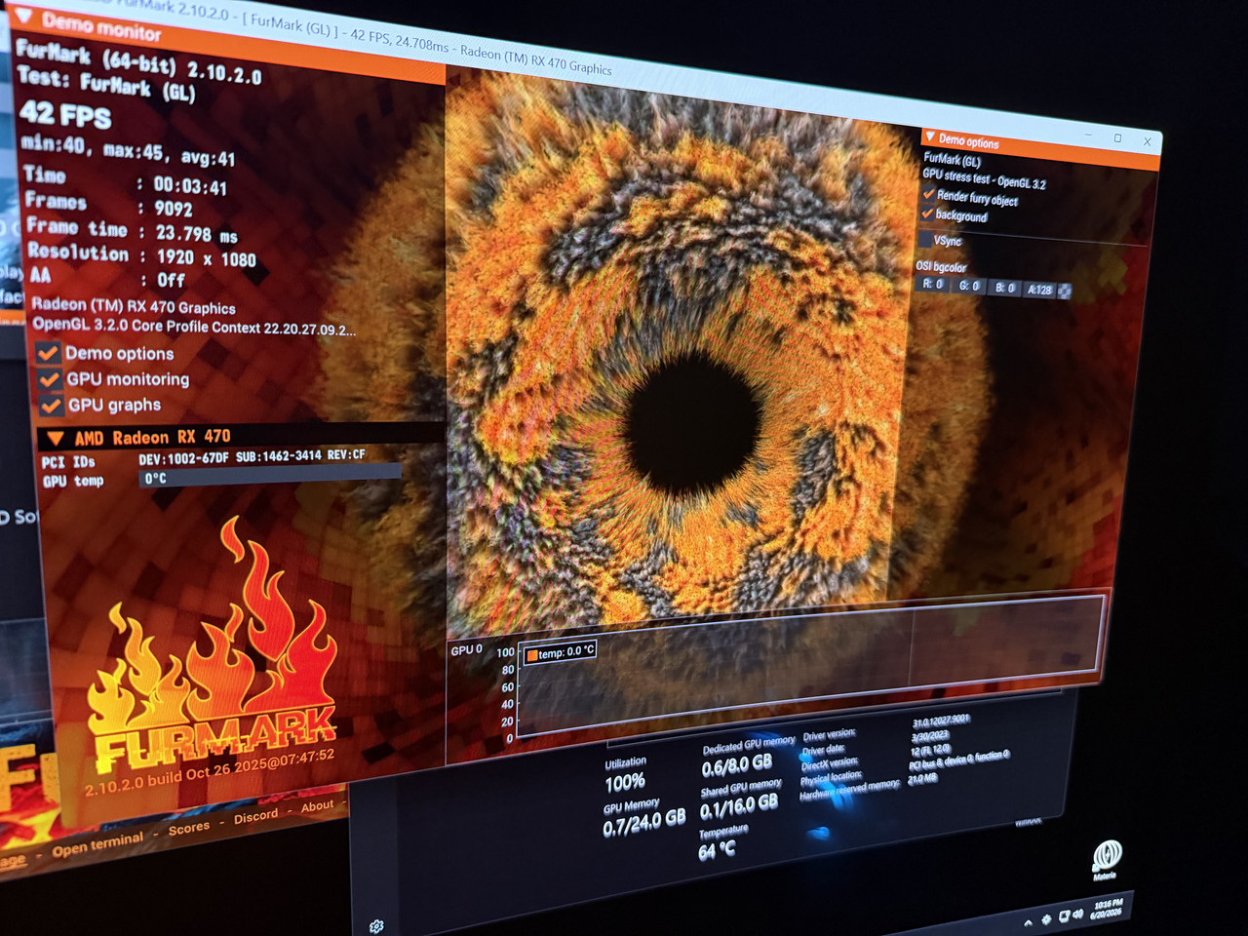Click the FurMark (64-bit) 2.10.2.0 heading
Image resolution: width=1248 pixels, height=936 pixels.
pyautogui.click(x=138, y=61)
